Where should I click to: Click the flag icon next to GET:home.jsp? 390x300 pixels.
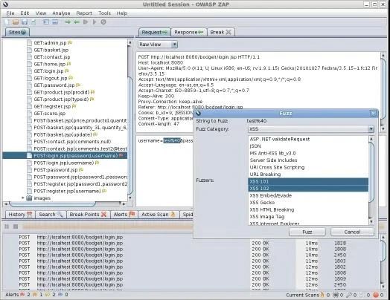[69, 64]
